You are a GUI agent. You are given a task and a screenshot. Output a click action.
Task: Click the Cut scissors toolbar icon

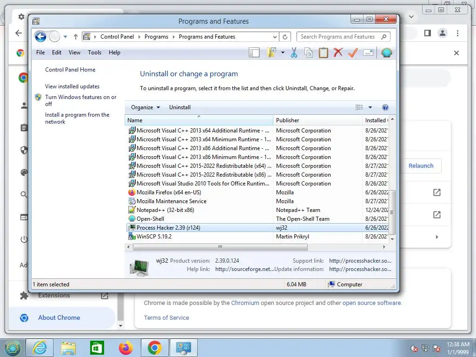(294, 53)
